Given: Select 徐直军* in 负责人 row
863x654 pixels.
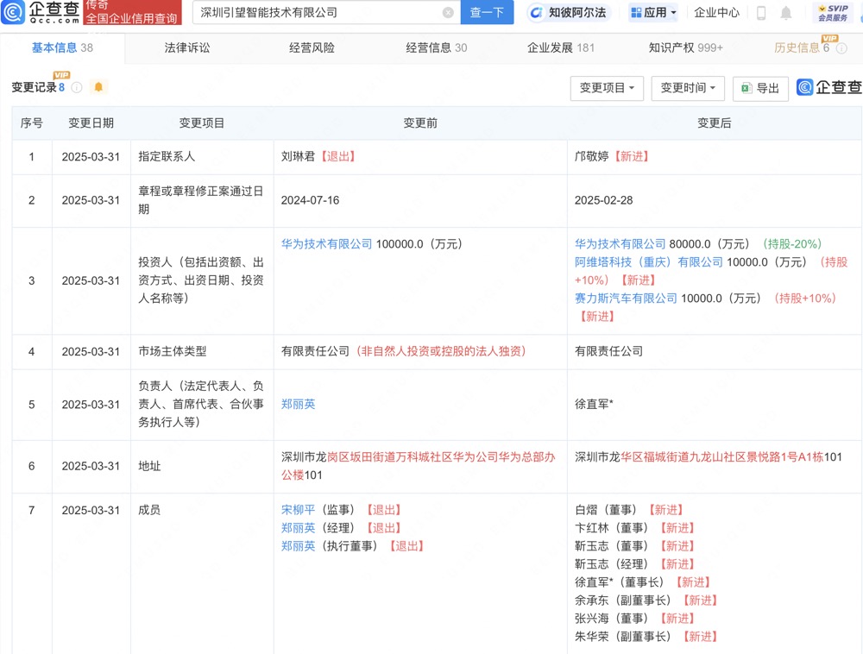Looking at the screenshot, I should [594, 405].
